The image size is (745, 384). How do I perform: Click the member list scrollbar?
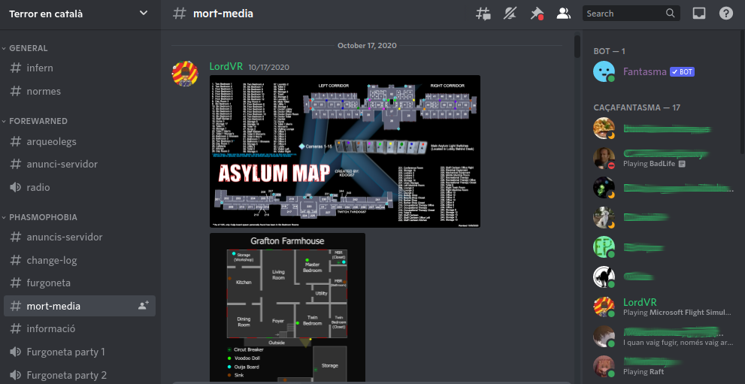742,92
